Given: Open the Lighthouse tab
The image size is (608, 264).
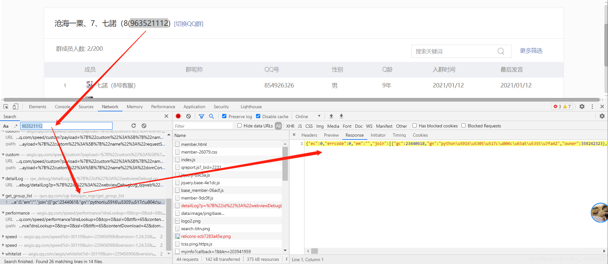Looking at the screenshot, I should 251,107.
